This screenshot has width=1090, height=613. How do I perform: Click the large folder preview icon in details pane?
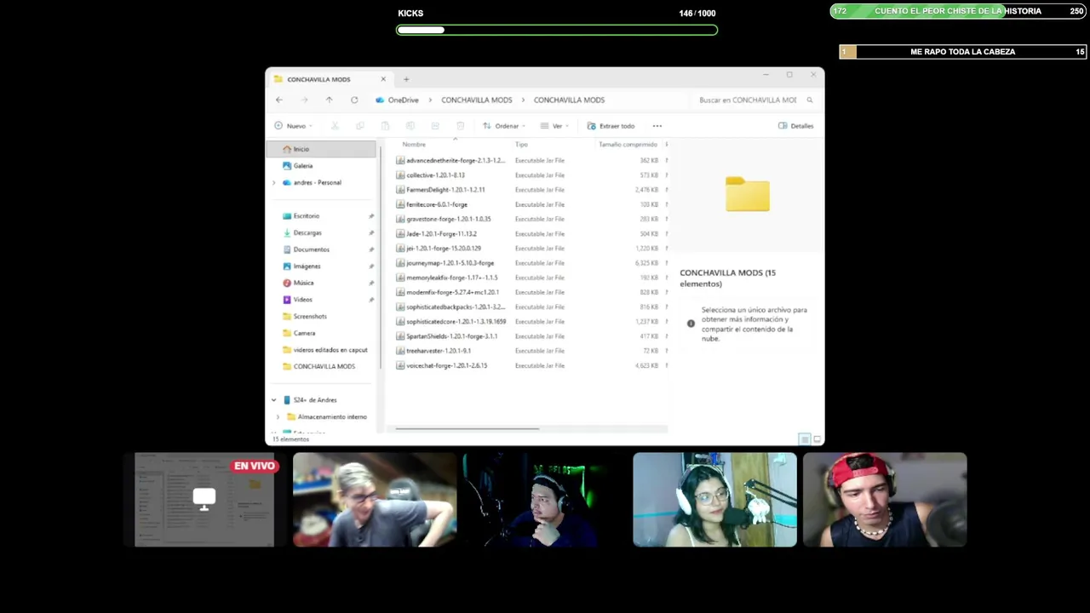(x=748, y=194)
